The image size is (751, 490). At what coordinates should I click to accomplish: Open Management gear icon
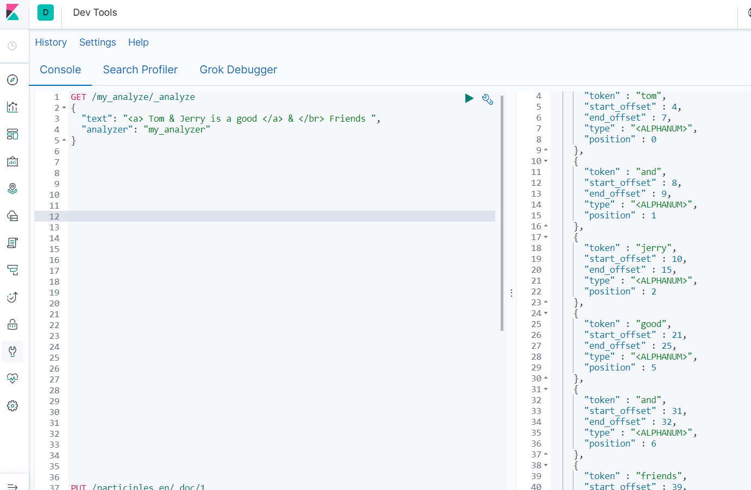coord(12,406)
